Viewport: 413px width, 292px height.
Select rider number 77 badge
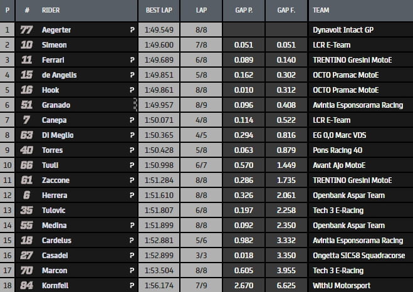tap(26, 29)
